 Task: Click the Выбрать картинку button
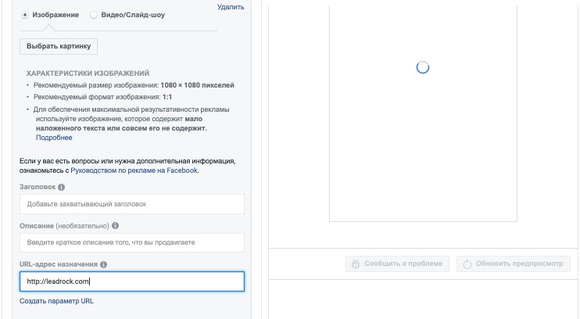click(x=59, y=46)
